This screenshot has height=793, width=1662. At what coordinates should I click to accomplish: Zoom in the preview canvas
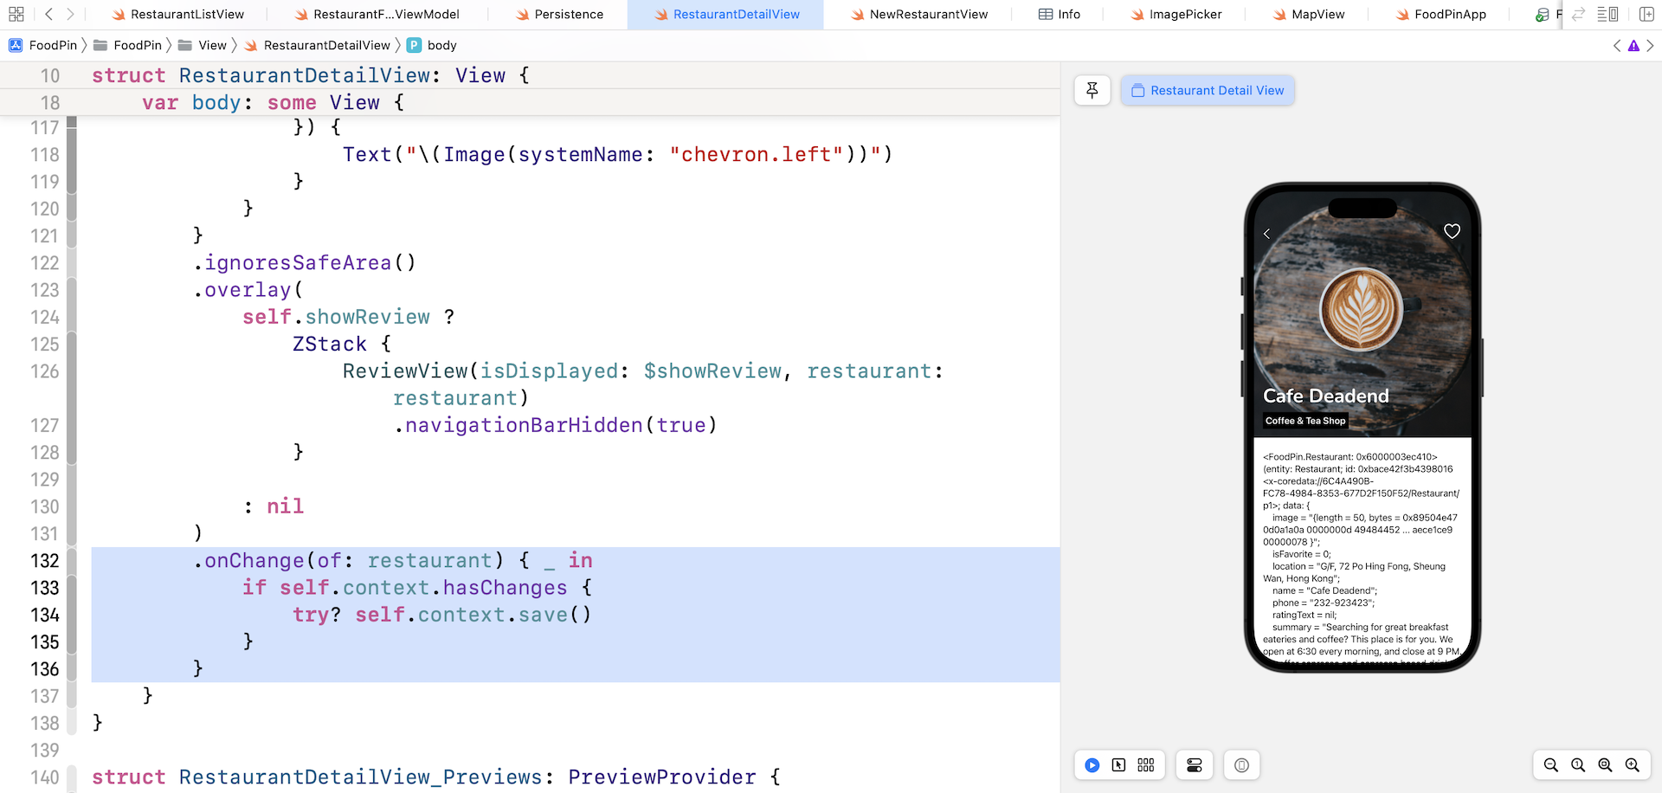[x=1633, y=765]
